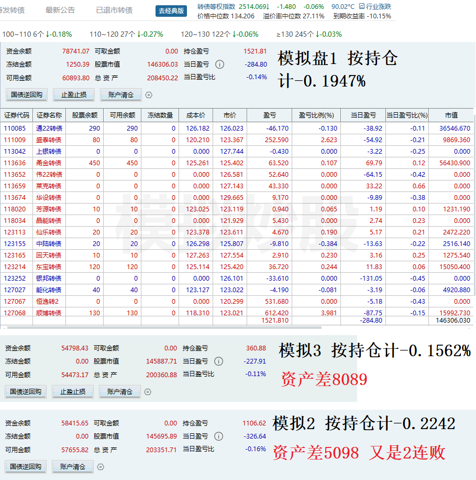This screenshot has width=476, height=480.
Task: Open the 通22转债 security link
Action: [49, 129]
